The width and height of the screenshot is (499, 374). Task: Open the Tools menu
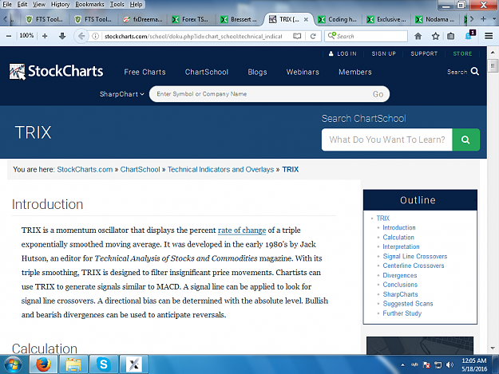tap(117, 4)
